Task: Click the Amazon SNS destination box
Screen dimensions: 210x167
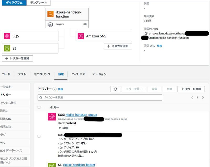Action: pyautogui.click(x=104, y=36)
